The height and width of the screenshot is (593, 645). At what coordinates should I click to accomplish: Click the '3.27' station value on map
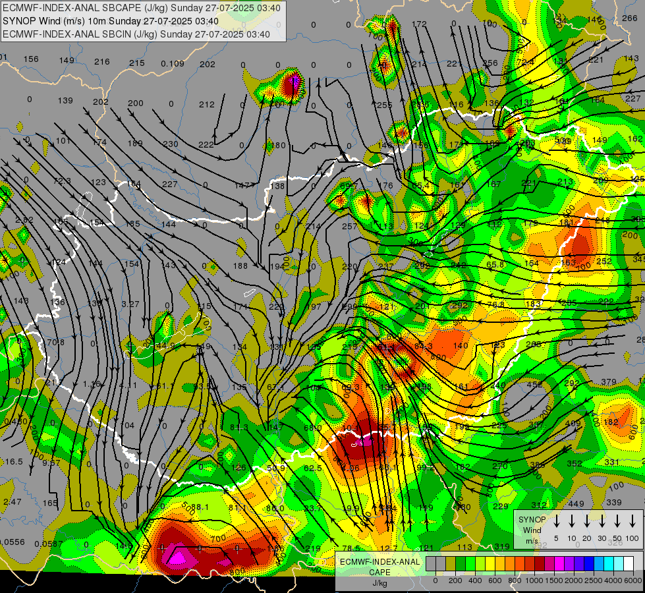coord(130,304)
